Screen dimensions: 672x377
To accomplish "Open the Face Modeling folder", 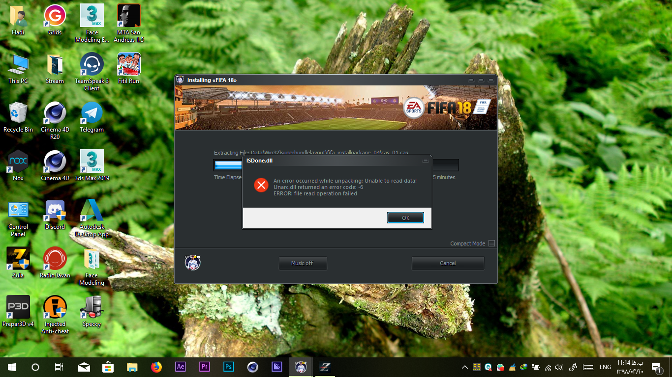I will point(92,267).
